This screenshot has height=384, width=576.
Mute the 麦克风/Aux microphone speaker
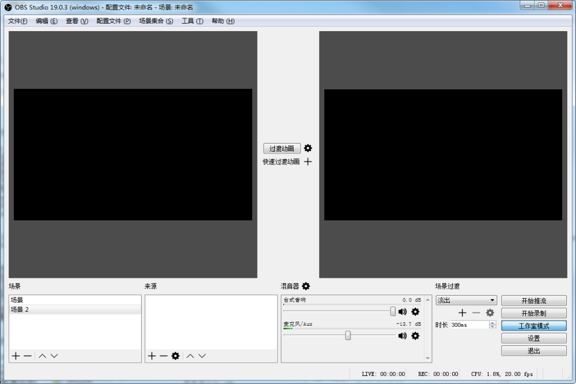403,336
